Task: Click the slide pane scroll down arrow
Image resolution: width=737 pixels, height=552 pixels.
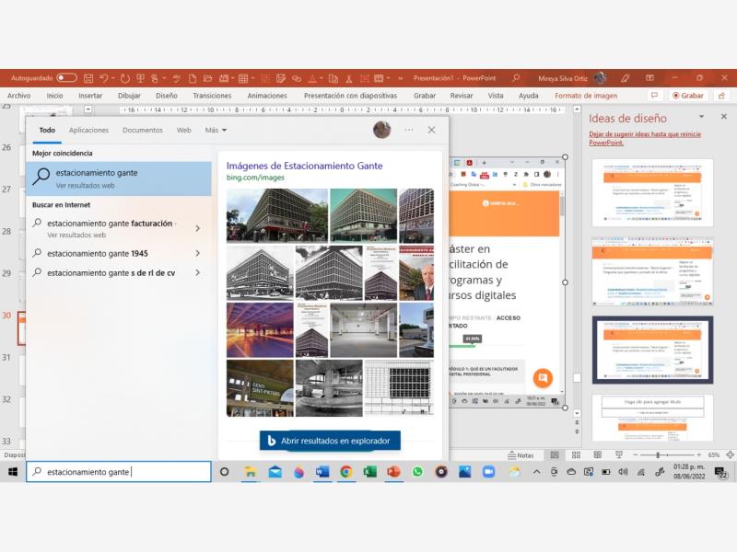Action: 577,413
